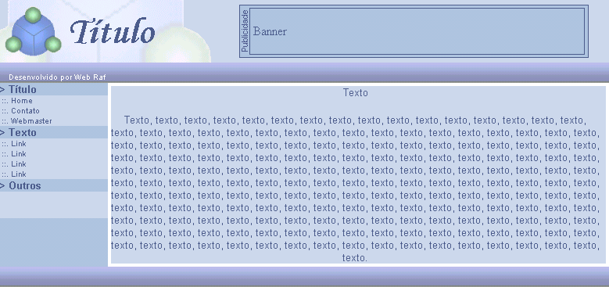Click the second Link under Texto
This screenshot has height=287, width=609.
click(19, 154)
